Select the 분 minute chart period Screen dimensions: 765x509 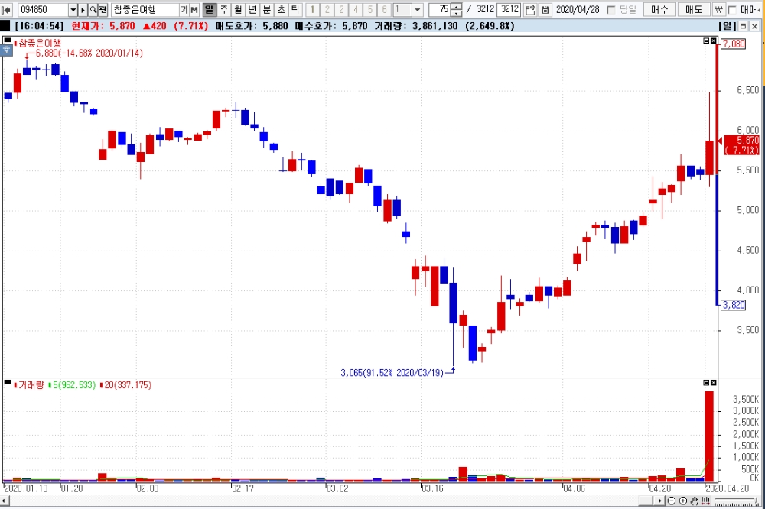pos(267,9)
